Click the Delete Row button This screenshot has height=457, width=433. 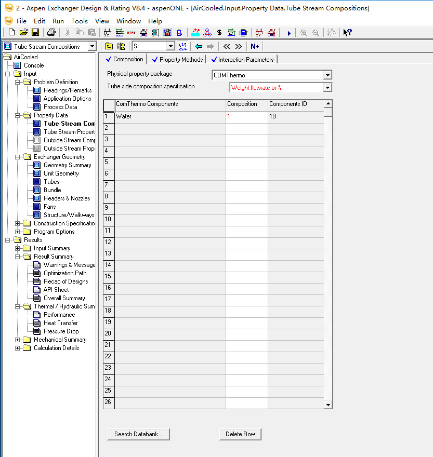click(x=240, y=434)
